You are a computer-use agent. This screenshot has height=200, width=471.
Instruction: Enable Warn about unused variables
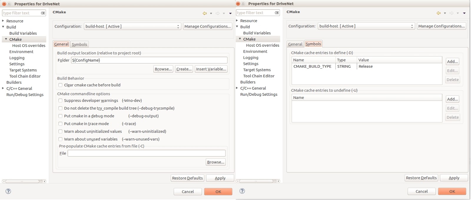[x=60, y=139]
